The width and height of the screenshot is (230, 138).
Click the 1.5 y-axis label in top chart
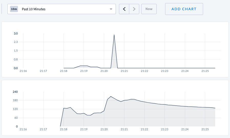16,51
